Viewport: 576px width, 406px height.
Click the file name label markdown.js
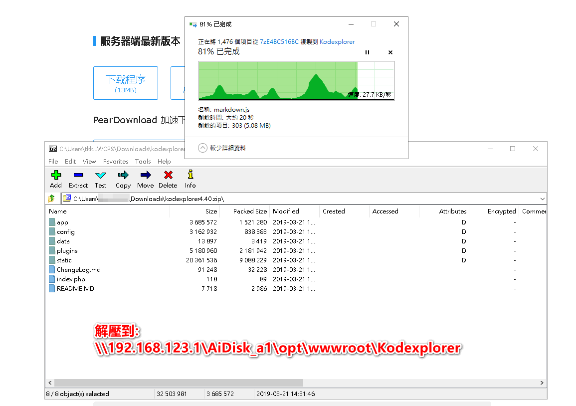point(232,110)
